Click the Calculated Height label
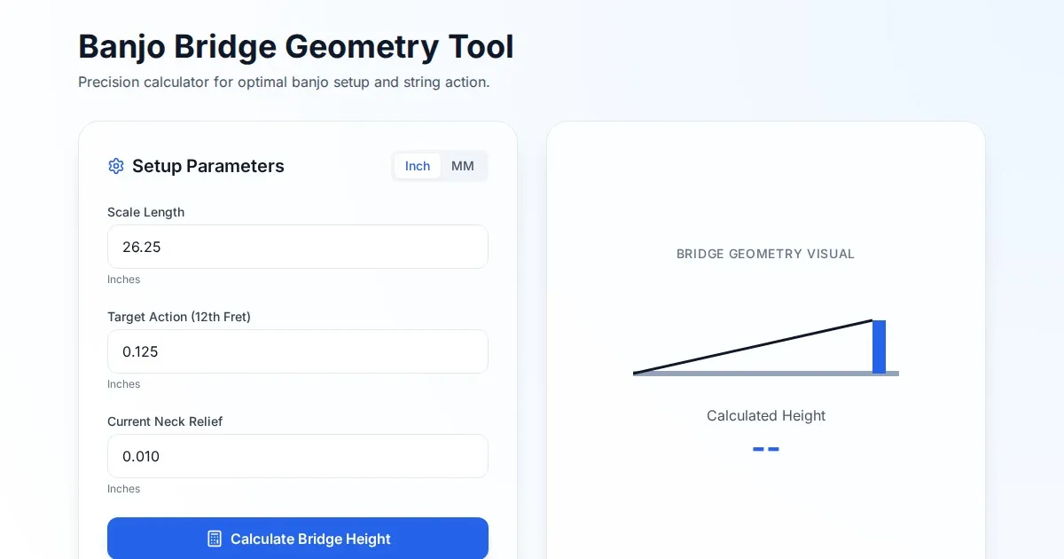This screenshot has height=559, width=1064. pos(766,415)
